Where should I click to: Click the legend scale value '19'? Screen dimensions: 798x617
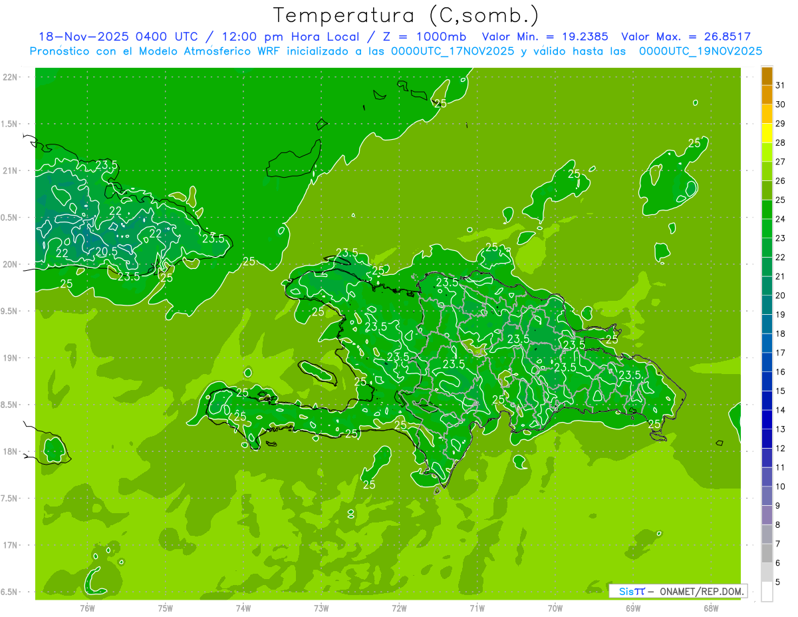(x=780, y=315)
